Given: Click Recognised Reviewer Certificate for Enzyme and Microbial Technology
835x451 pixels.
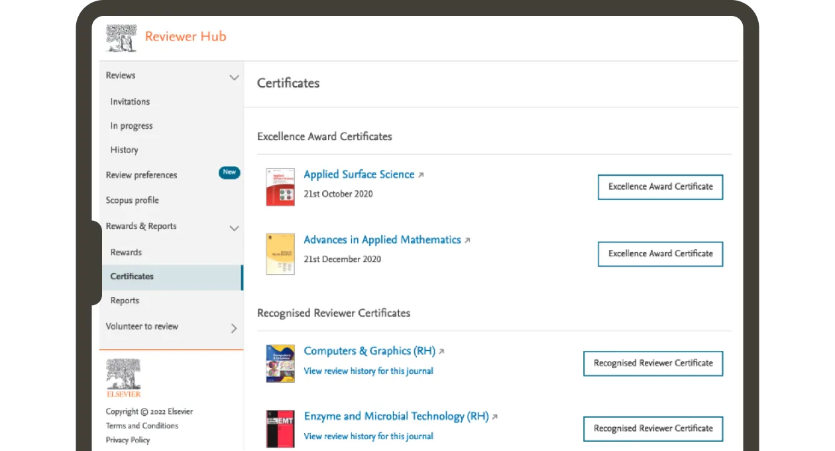Looking at the screenshot, I should 653,428.
